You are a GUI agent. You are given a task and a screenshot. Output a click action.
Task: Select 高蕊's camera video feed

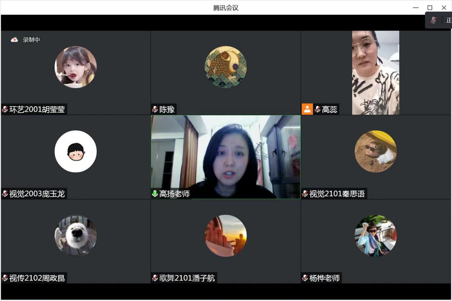(375, 73)
